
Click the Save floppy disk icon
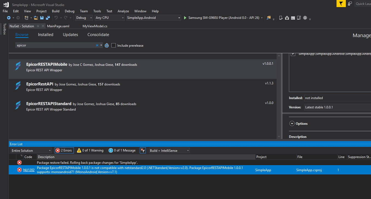(x=42, y=18)
